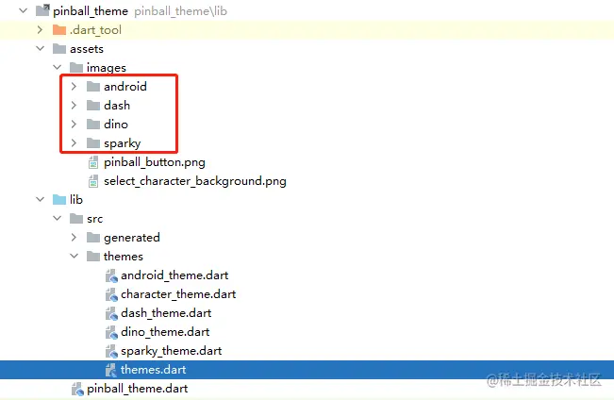Collapse the pinball_theme root chevron
Screen dimensions: 614x400
coord(23,10)
